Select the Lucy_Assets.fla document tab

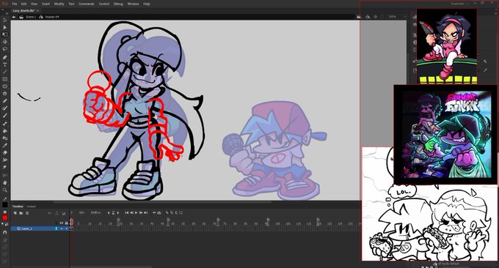click(x=23, y=10)
